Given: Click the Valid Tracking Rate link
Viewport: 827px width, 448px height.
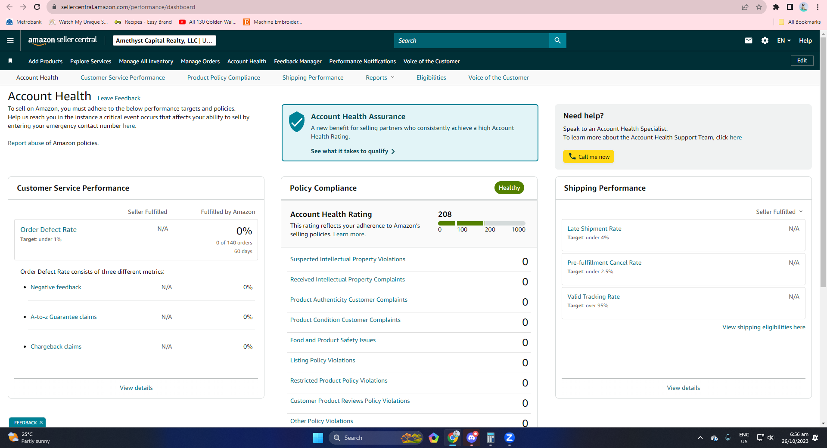Looking at the screenshot, I should click(594, 297).
